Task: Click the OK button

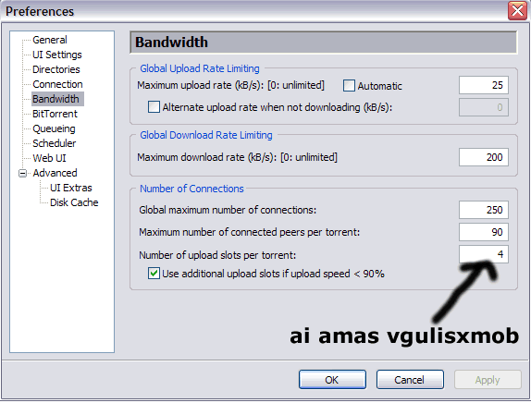Action: [x=332, y=380]
